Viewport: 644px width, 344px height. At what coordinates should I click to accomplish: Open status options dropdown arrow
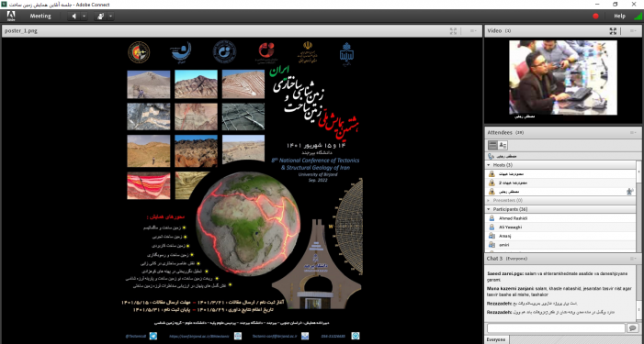click(110, 16)
